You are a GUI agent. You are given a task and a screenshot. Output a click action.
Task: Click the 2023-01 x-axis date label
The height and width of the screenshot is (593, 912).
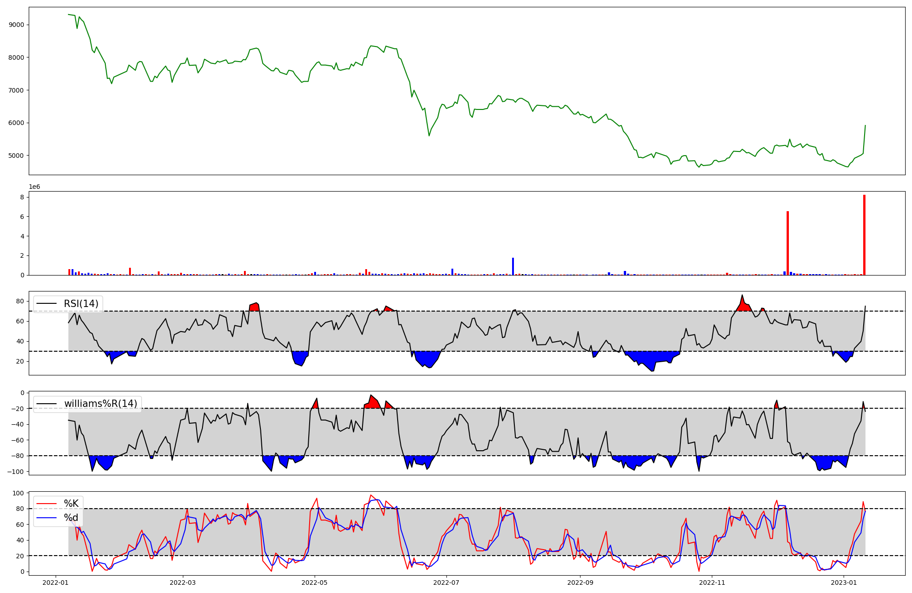click(844, 583)
